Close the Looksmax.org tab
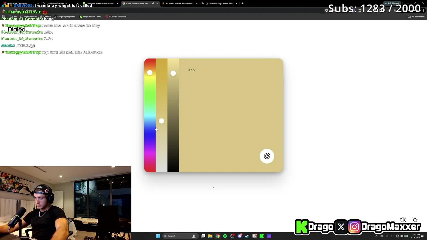Screen dimensions: 427x240 click(x=237, y=3)
